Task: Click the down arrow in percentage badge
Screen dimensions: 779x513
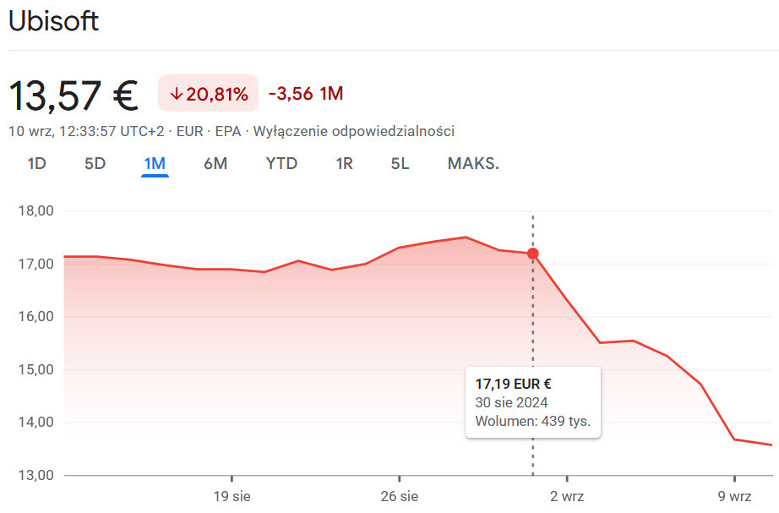Action: click(x=176, y=94)
